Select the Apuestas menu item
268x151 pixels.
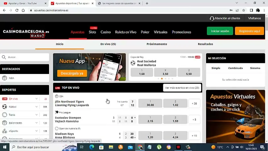(78, 32)
